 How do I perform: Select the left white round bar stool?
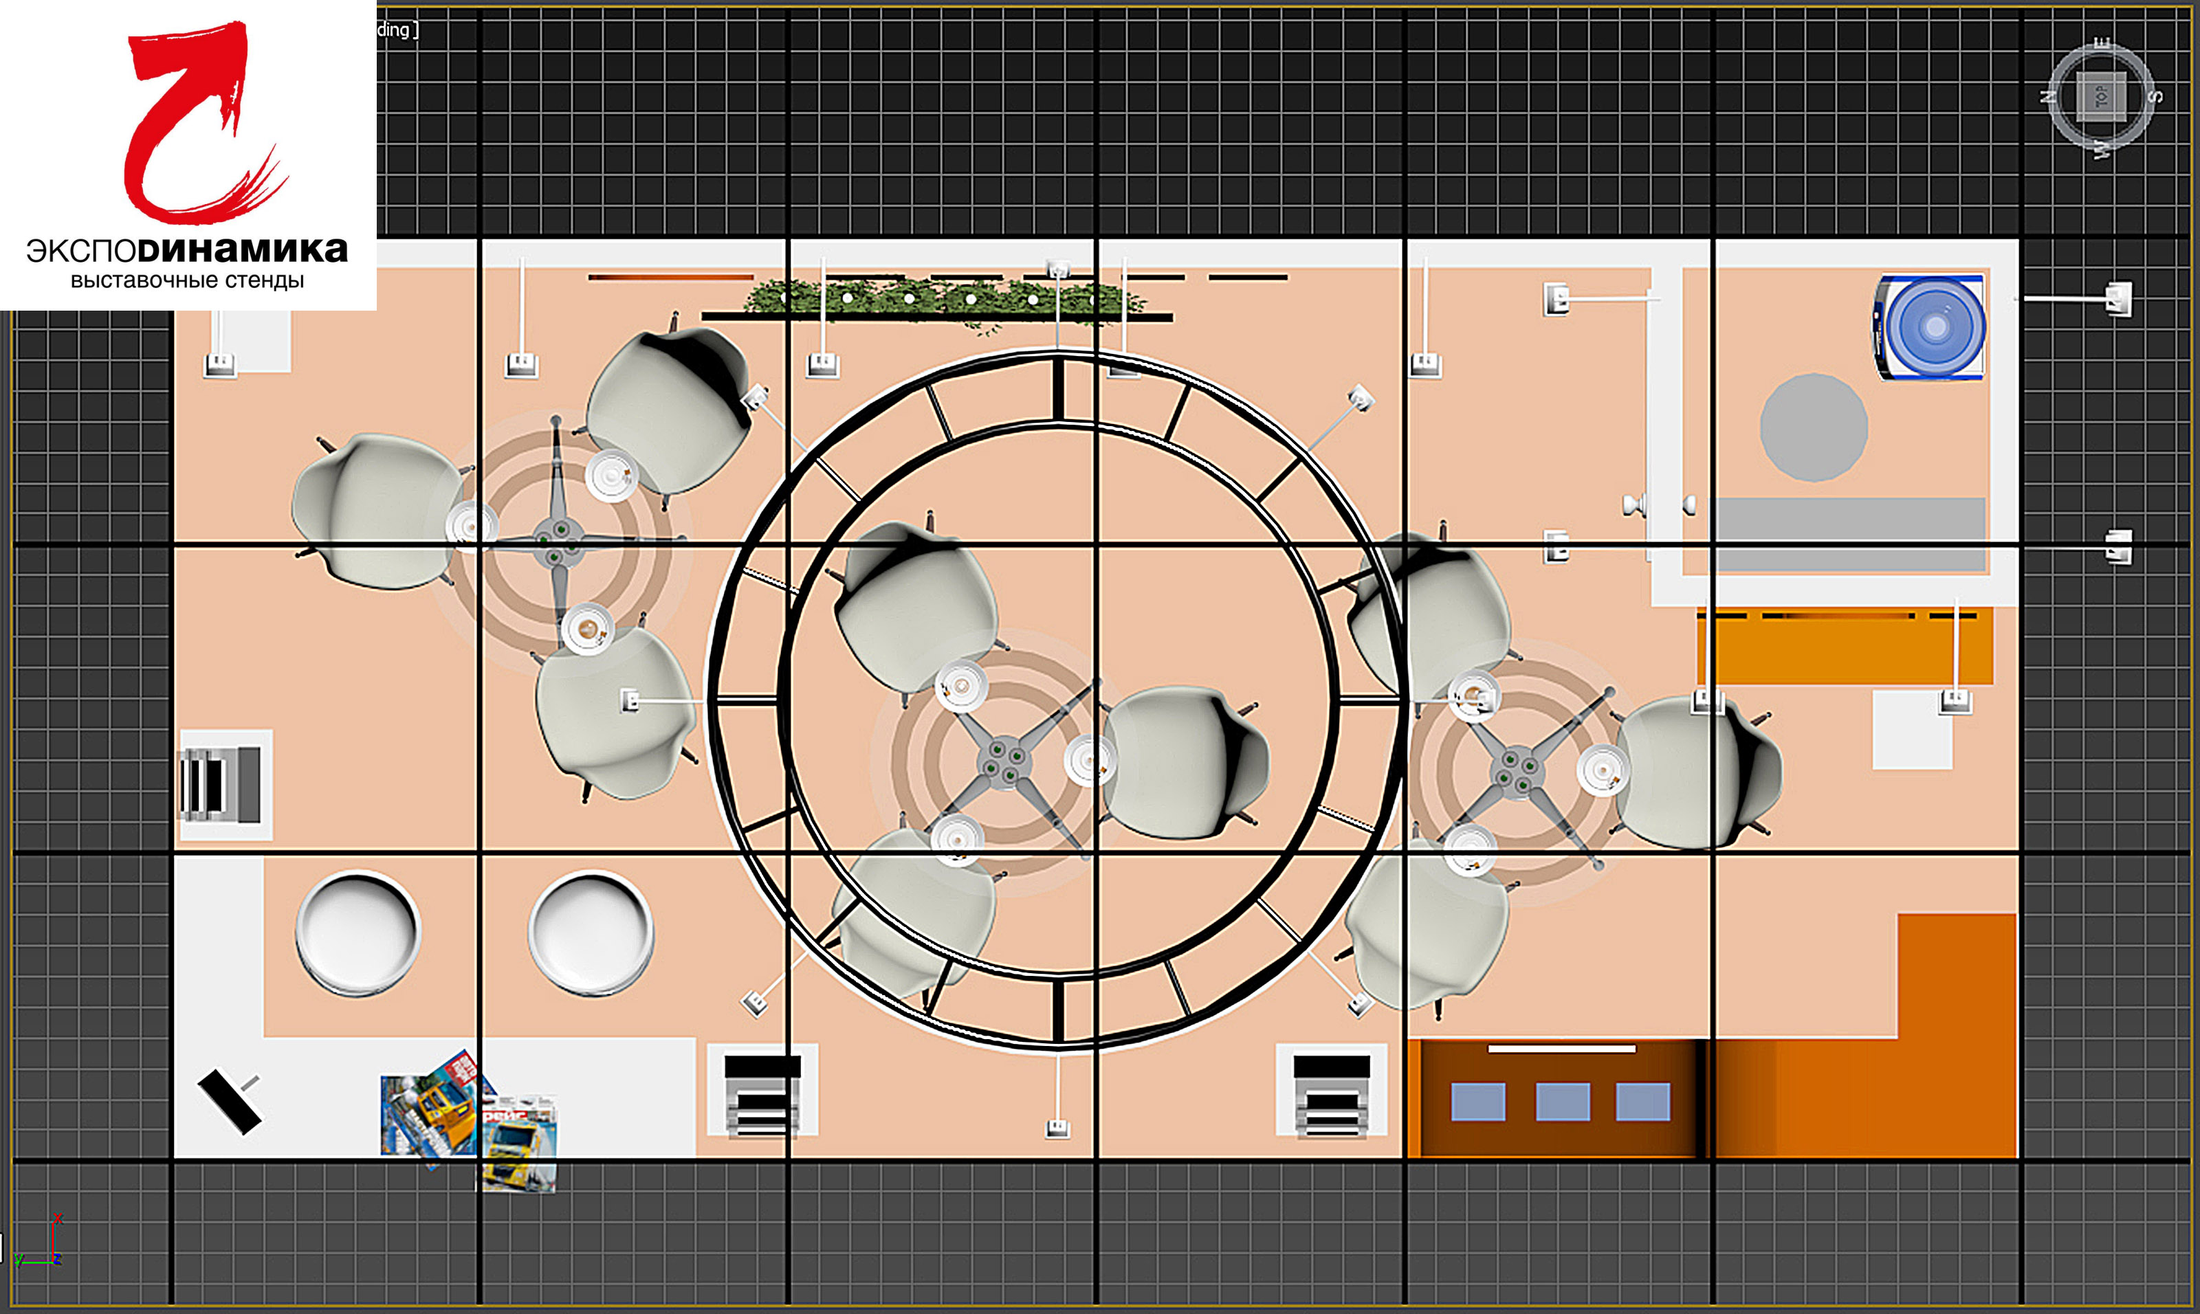[x=357, y=933]
